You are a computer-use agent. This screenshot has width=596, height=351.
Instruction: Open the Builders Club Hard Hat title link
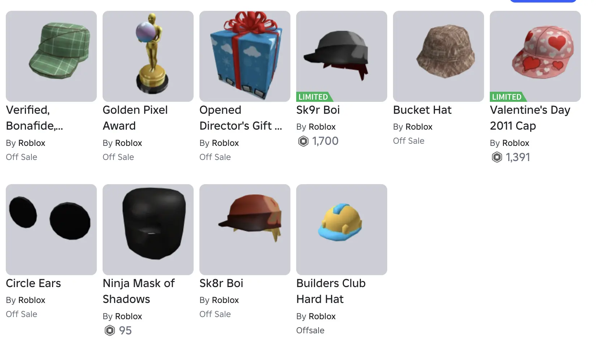click(x=331, y=291)
